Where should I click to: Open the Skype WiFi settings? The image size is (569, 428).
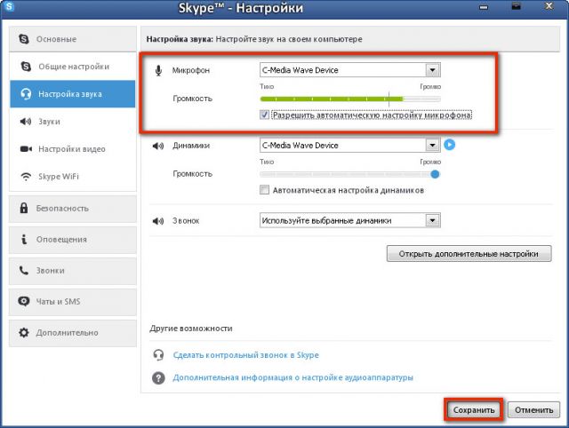[x=73, y=177]
